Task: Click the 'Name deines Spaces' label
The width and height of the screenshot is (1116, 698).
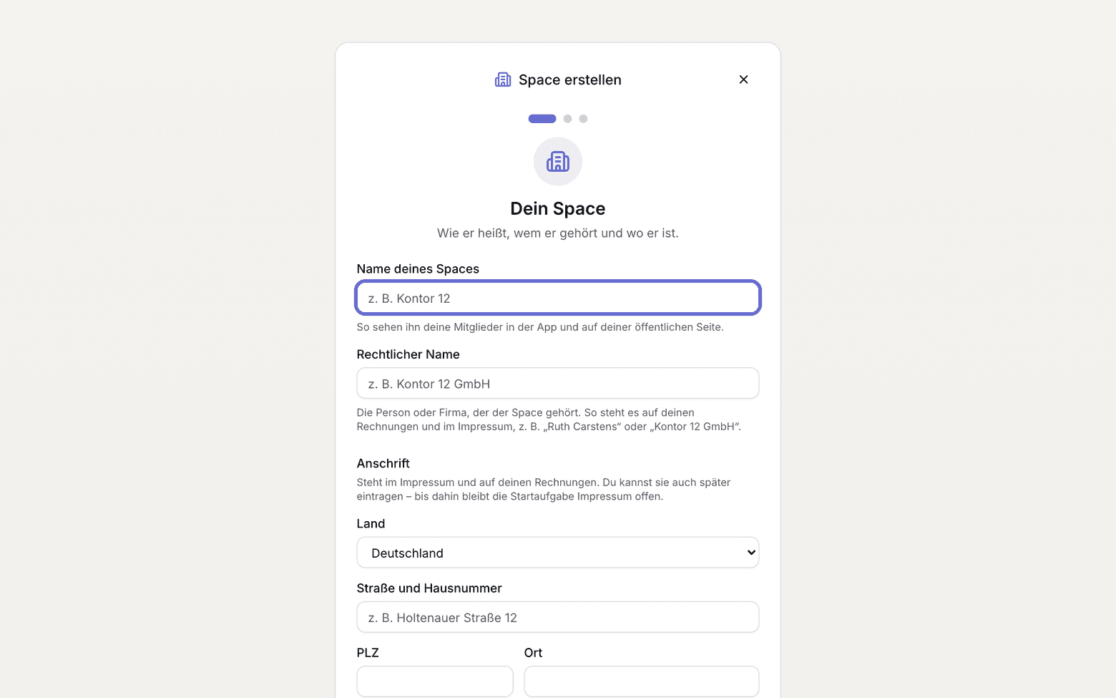Action: [x=418, y=269]
